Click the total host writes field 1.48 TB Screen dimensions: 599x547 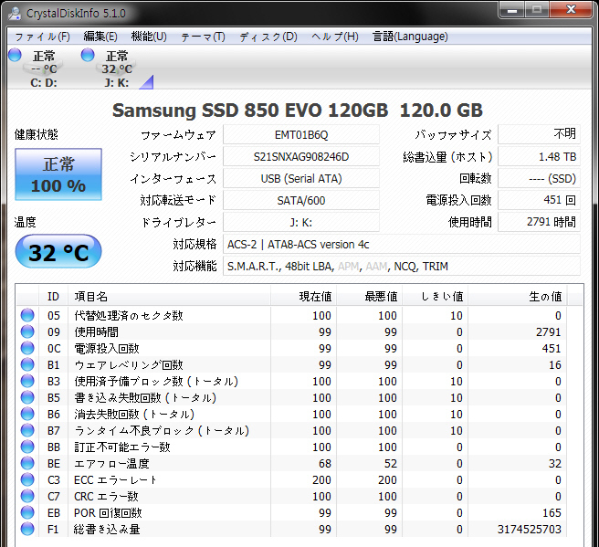539,157
